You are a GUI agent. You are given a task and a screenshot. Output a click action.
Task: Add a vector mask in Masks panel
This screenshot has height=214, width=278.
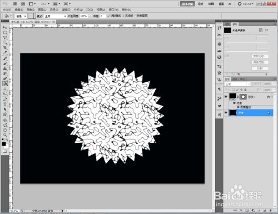tap(266, 30)
